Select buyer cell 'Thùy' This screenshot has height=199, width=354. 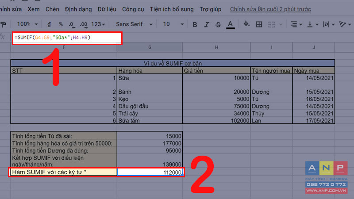point(271,113)
